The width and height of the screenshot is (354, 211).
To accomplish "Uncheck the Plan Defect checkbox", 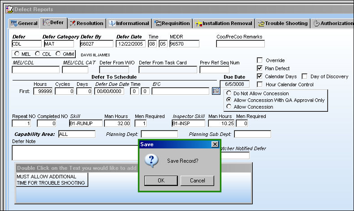I will click(259, 68).
